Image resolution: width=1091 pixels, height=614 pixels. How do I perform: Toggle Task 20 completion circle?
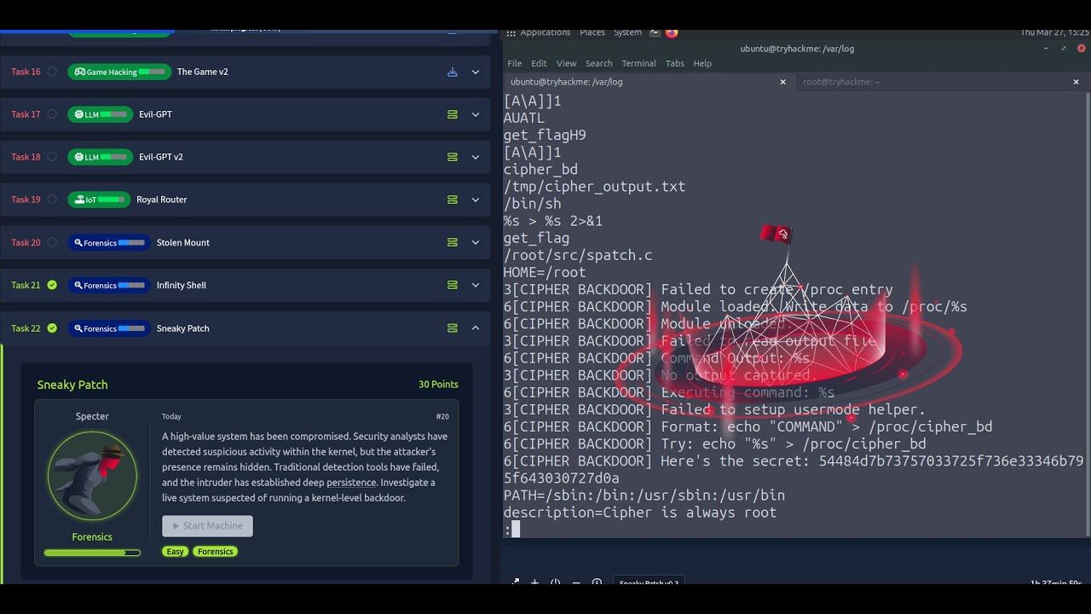point(52,242)
